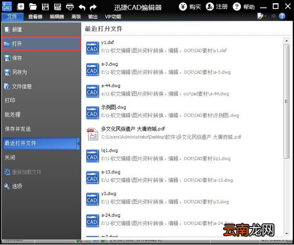
Task: Click the CAD icon beside 示例图.dwg
Action: (x=92, y=113)
